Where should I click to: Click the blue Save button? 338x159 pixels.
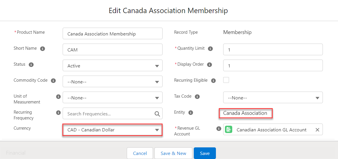click(x=205, y=153)
